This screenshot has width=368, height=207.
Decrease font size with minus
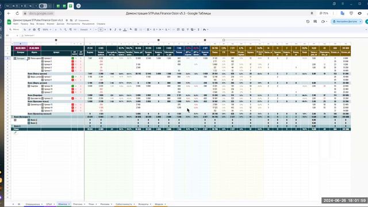click(x=96, y=29)
